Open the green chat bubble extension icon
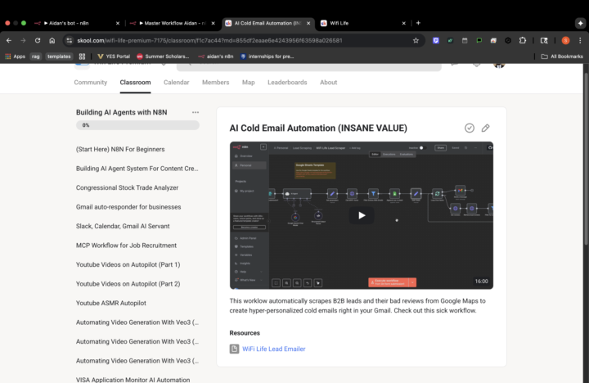The width and height of the screenshot is (589, 383). (479, 41)
